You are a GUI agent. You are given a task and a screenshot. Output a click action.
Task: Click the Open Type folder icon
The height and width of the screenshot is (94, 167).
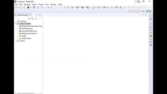104,7
